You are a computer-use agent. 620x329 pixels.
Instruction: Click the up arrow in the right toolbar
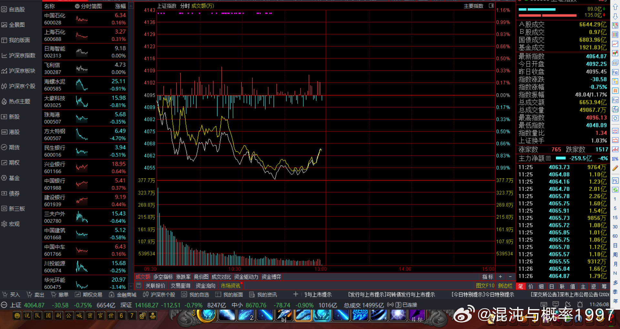[615, 7]
